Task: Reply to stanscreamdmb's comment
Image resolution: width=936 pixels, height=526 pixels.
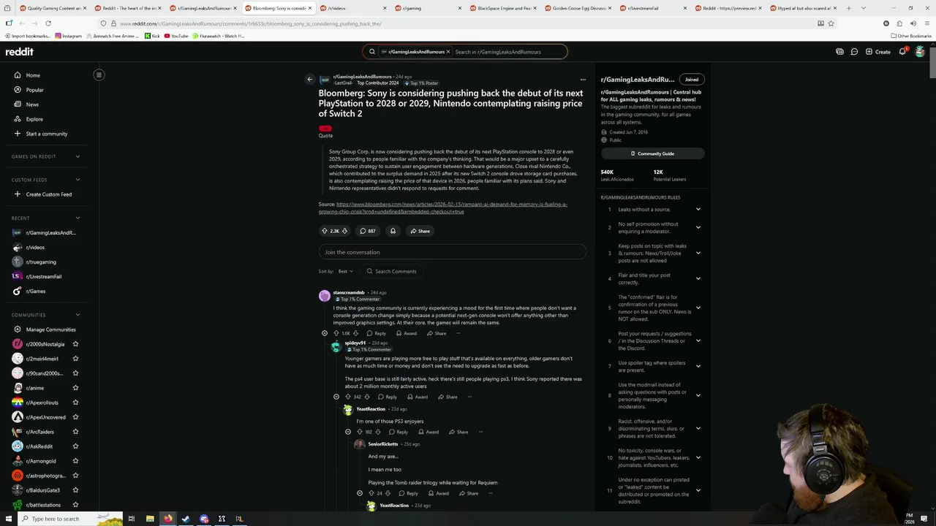Action: pos(377,333)
